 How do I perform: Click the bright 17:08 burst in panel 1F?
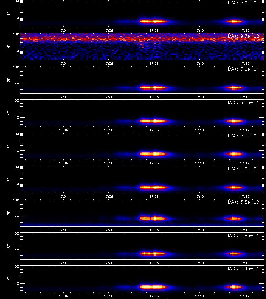point(154,21)
